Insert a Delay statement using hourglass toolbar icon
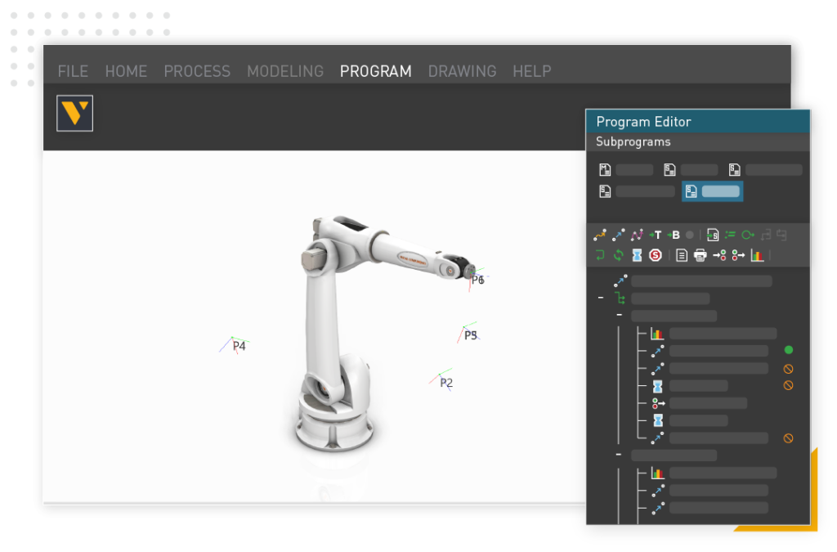The image size is (837, 552). (638, 255)
